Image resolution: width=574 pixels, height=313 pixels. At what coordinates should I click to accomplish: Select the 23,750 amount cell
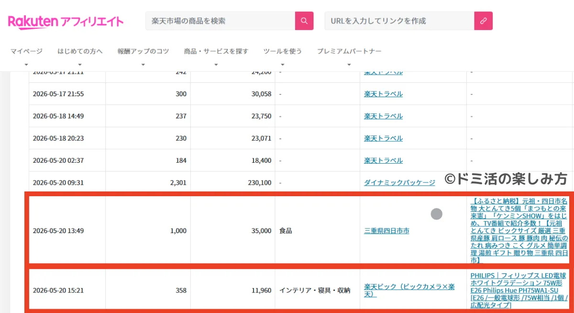click(x=233, y=116)
